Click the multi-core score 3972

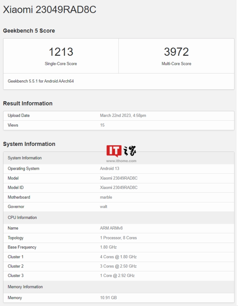tap(176, 52)
